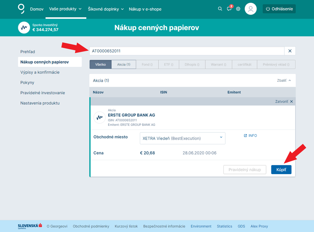314x232 pixels.
Task: Select the Akcia (1) filter tab
Action: click(x=124, y=64)
